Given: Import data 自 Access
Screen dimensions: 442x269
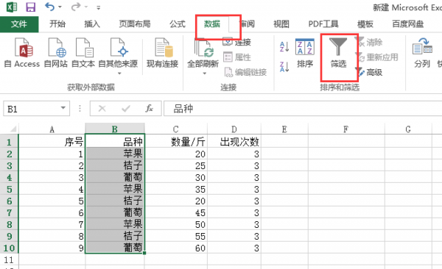Looking at the screenshot, I should coord(22,54).
